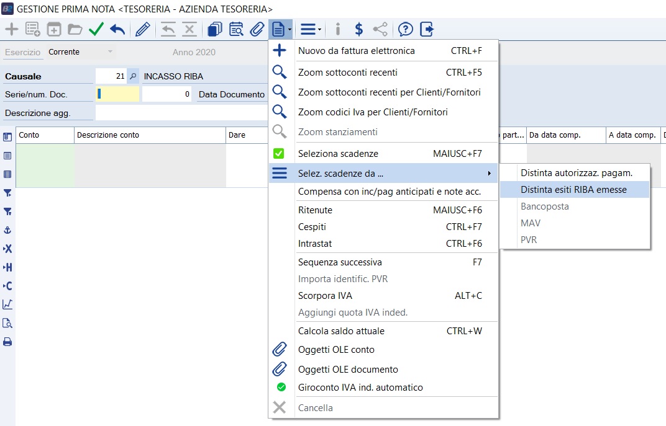This screenshot has width=666, height=426.
Task: Click the blue undo arrow toolbar icon
Action: (x=117, y=29)
